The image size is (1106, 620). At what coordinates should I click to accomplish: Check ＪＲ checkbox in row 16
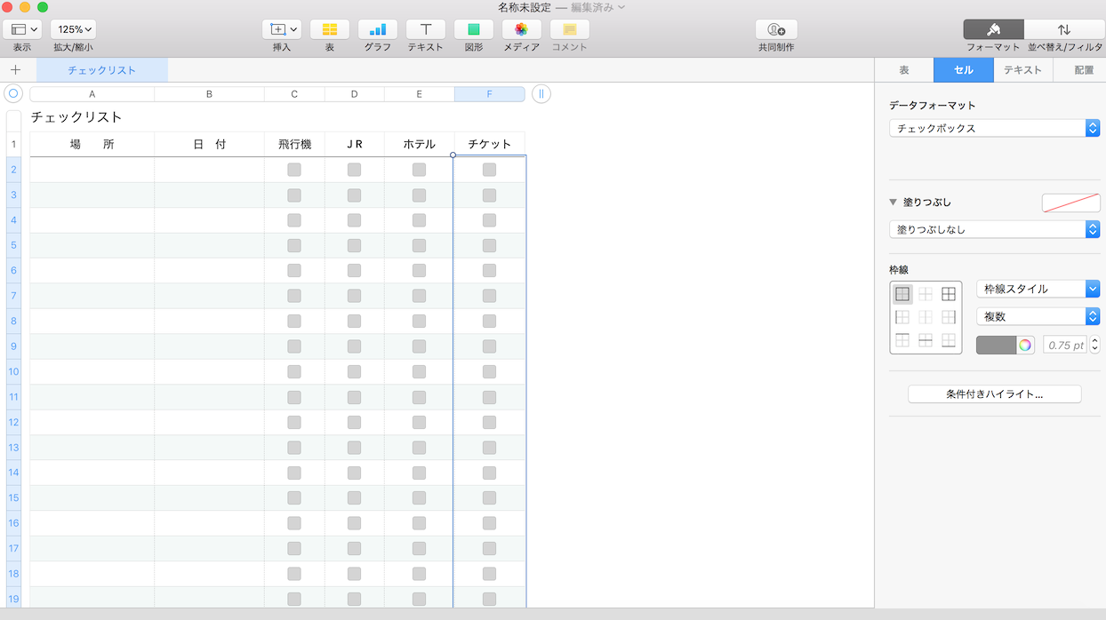(x=354, y=523)
